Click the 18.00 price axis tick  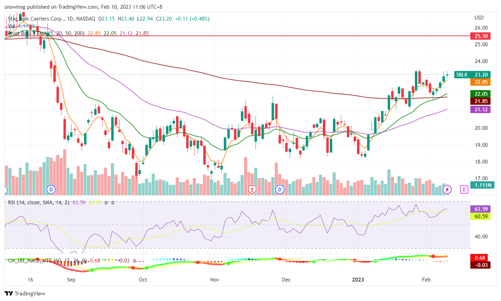pos(481,162)
